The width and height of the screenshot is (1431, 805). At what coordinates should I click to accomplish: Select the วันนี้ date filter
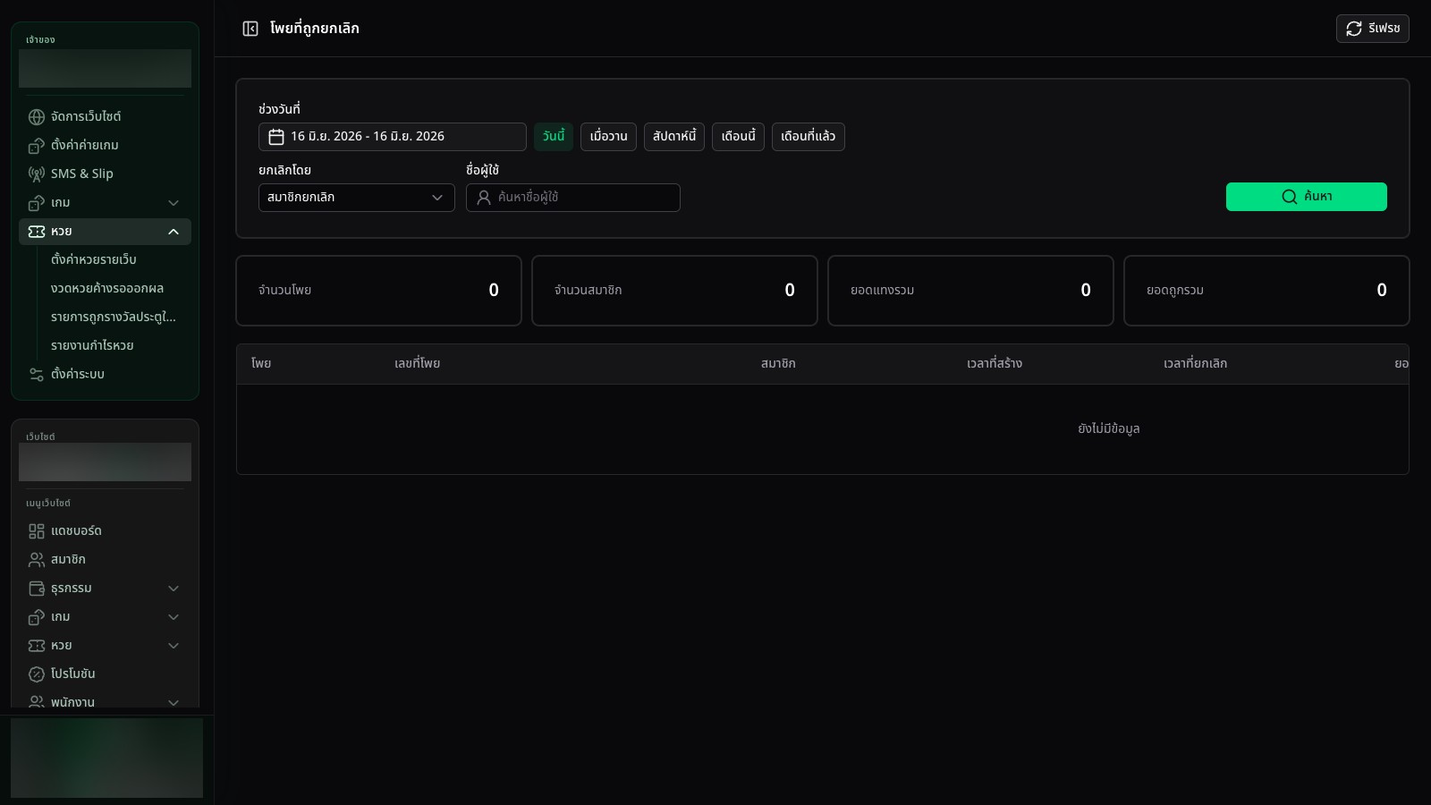554,137
